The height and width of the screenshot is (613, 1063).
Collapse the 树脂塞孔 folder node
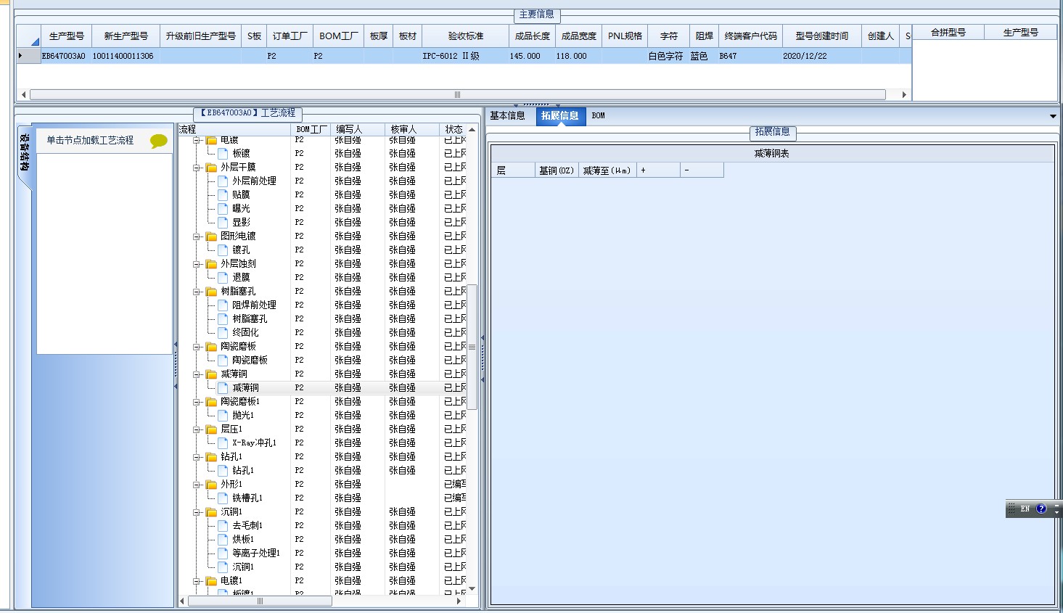(x=197, y=292)
